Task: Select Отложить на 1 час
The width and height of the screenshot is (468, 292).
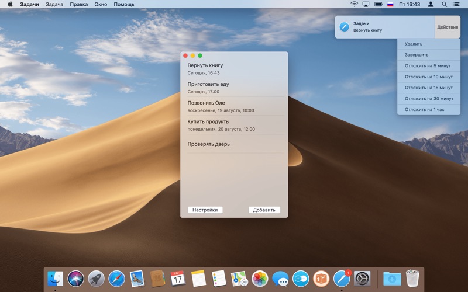Action: tap(429, 109)
